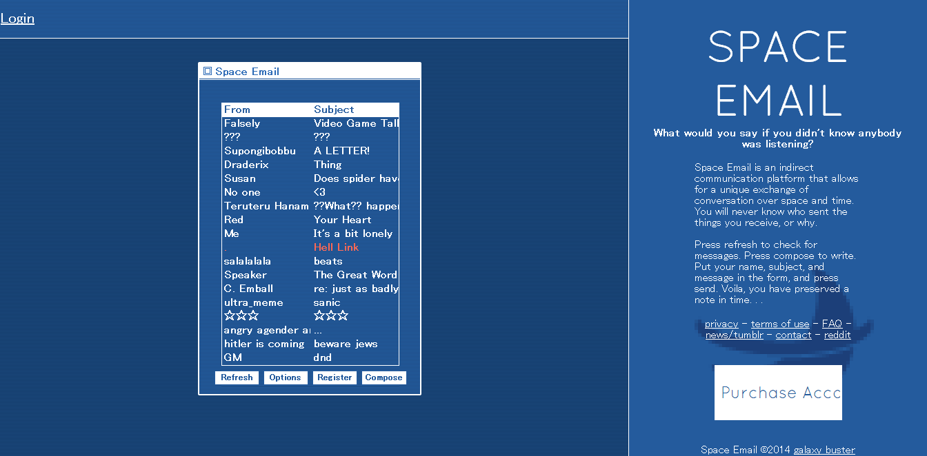Read the FAQ
Viewport: 927px width, 456px height.
(832, 324)
